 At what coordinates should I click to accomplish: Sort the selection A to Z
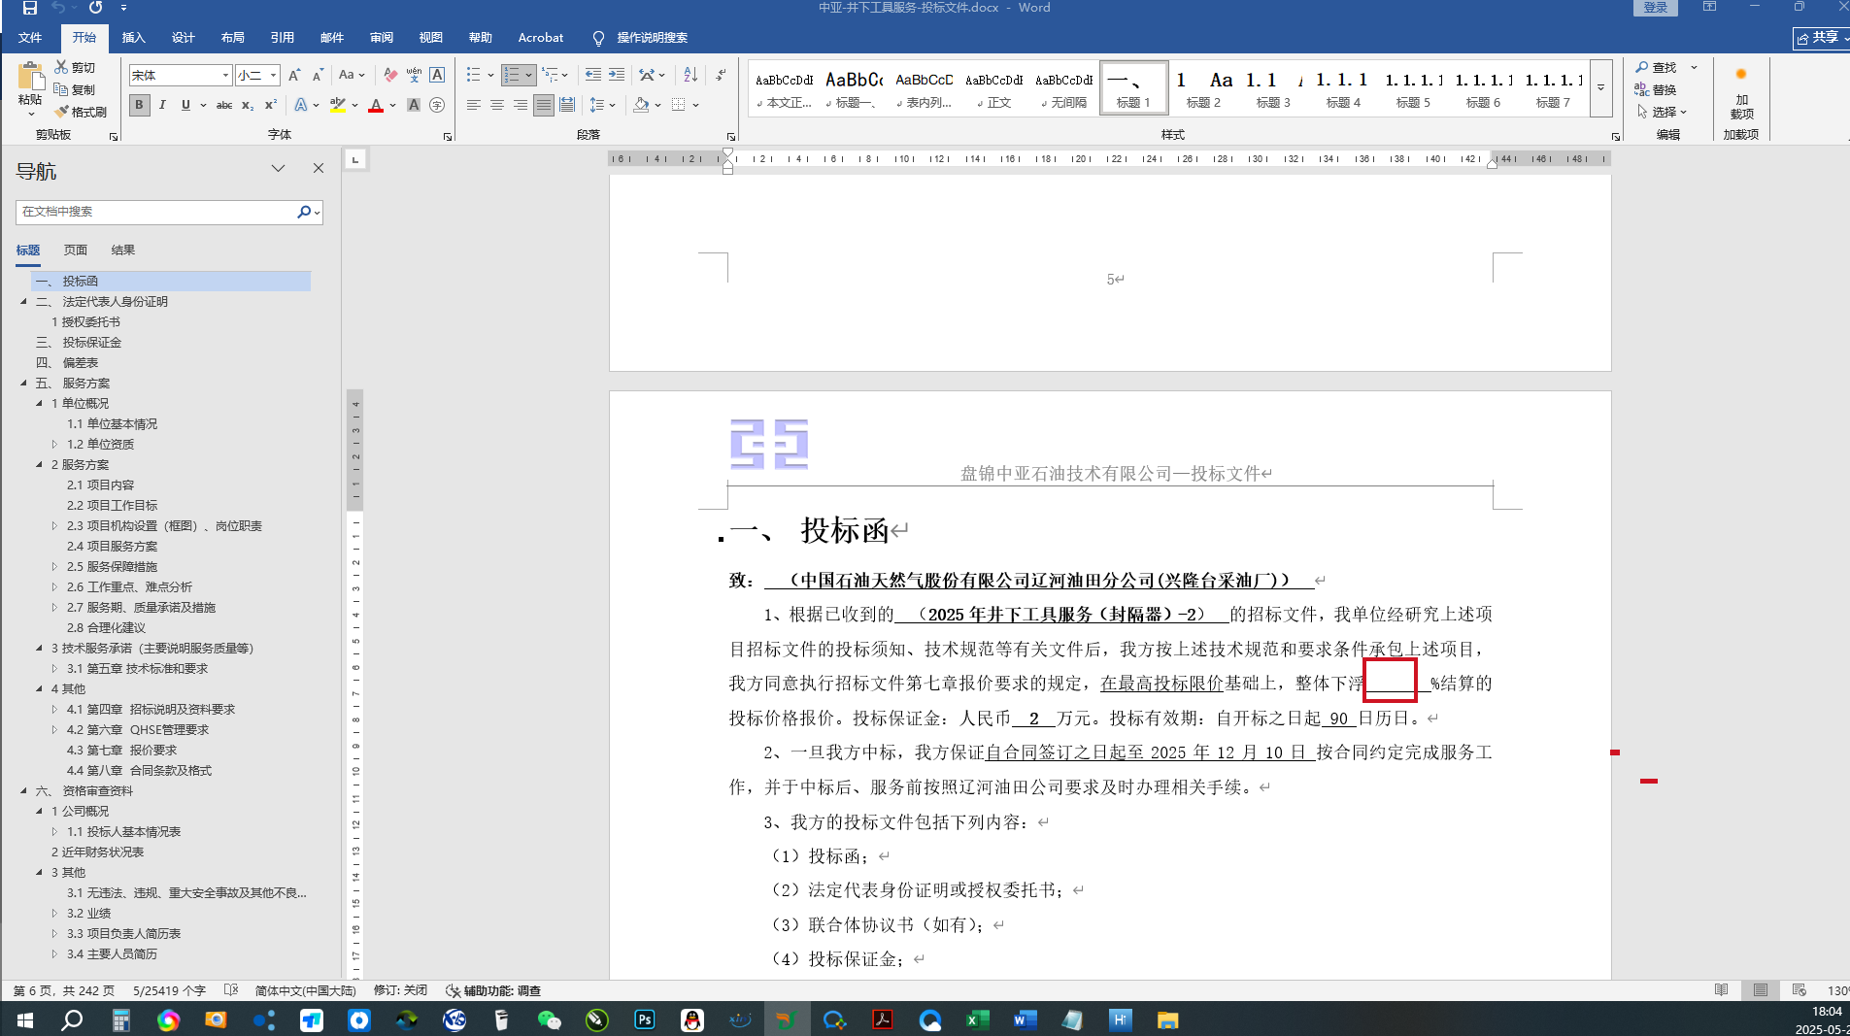(x=690, y=75)
